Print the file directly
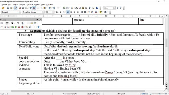This screenshot has height=95, width=169. coord(23,8)
